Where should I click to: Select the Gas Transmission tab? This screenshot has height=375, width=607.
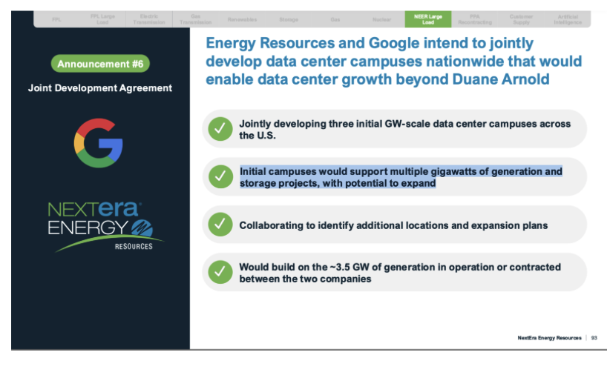pos(195,19)
